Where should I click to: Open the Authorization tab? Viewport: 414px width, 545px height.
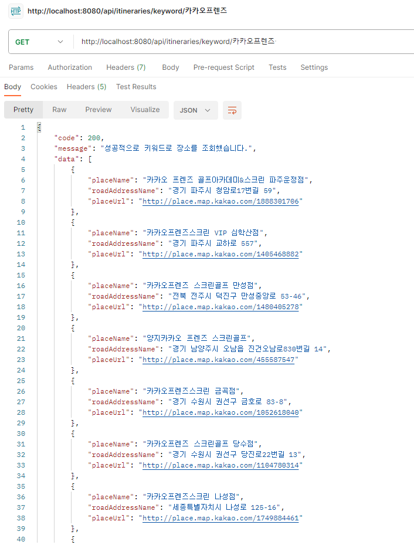[70, 67]
